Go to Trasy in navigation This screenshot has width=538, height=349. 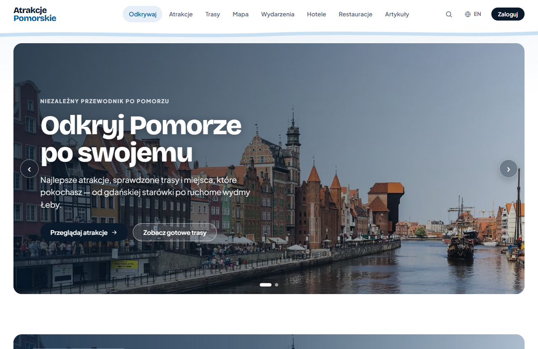pos(213,14)
